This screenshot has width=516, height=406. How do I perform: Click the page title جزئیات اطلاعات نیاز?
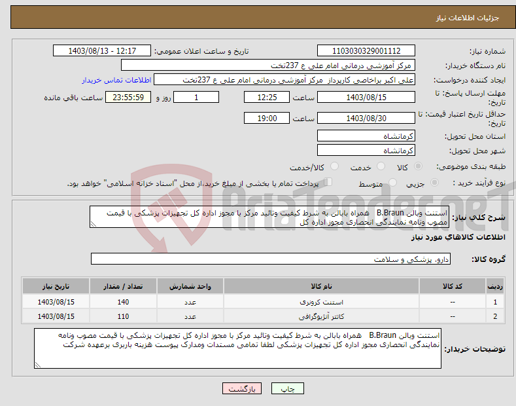468,18
